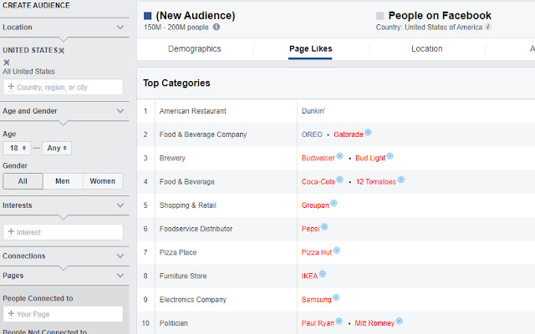
Task: Collapse the Interests section
Action: (x=120, y=205)
